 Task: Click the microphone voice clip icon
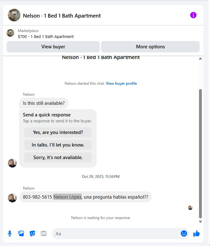click(10, 233)
